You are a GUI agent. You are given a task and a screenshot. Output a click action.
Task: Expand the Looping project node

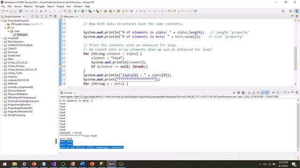(x=2, y=77)
